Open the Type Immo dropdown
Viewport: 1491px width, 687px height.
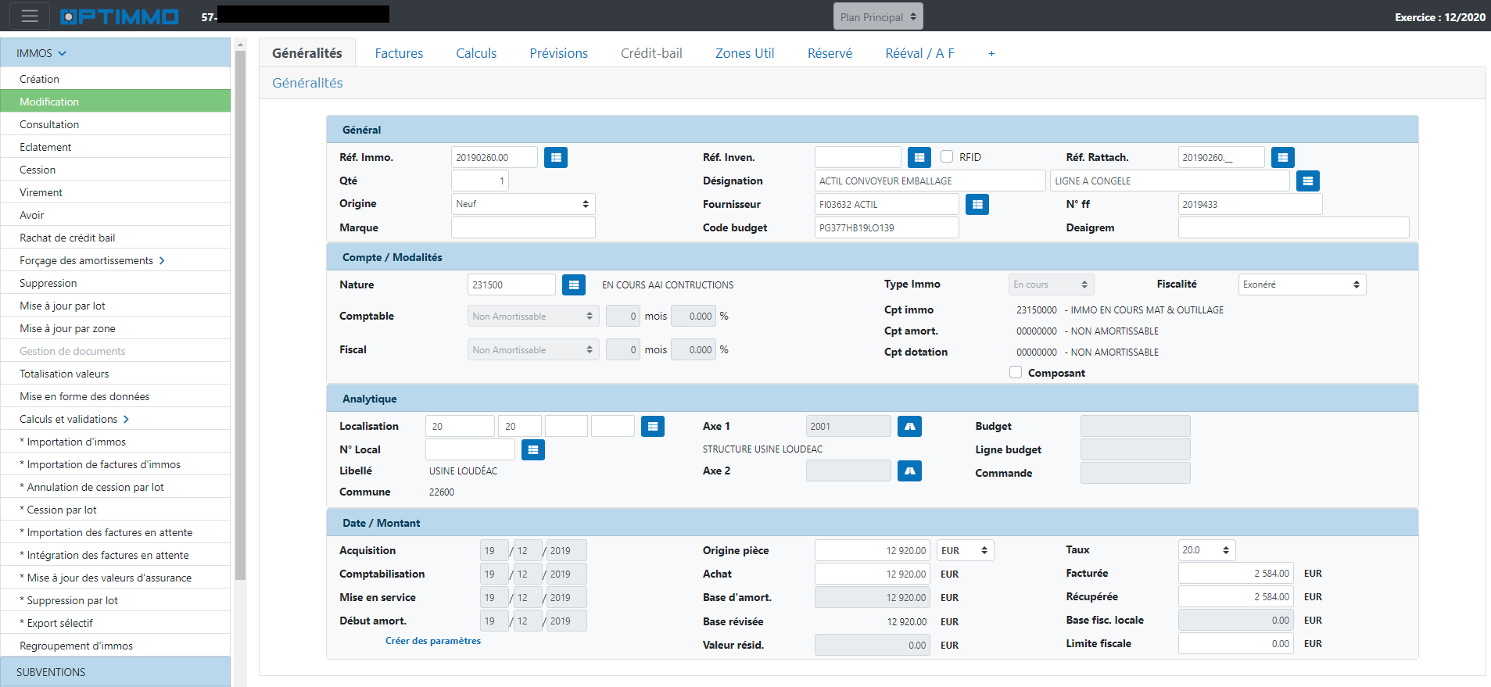tap(1051, 284)
